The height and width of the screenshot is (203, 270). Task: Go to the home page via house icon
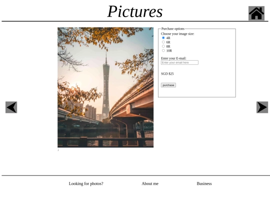coord(256,14)
